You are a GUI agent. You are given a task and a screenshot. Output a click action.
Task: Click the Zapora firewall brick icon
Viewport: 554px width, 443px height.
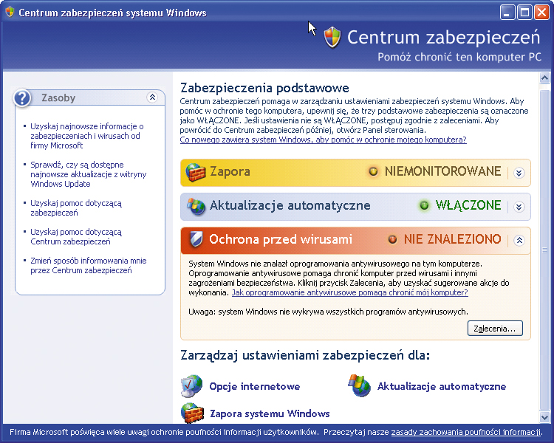tap(194, 172)
